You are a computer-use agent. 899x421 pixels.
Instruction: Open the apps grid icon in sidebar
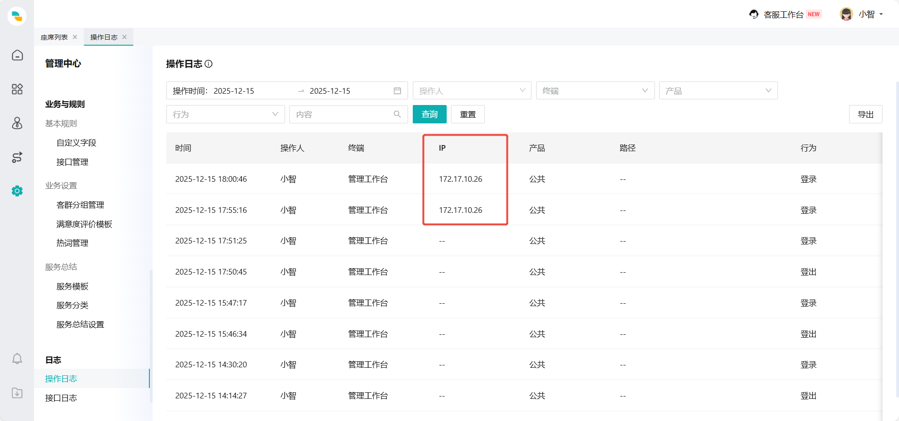tap(17, 89)
